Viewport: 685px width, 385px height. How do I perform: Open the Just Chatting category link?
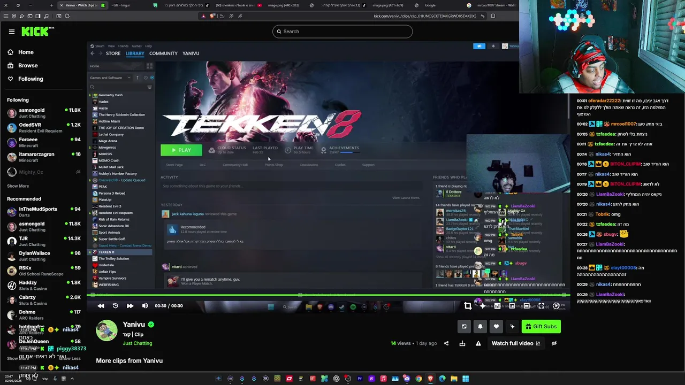point(138,343)
